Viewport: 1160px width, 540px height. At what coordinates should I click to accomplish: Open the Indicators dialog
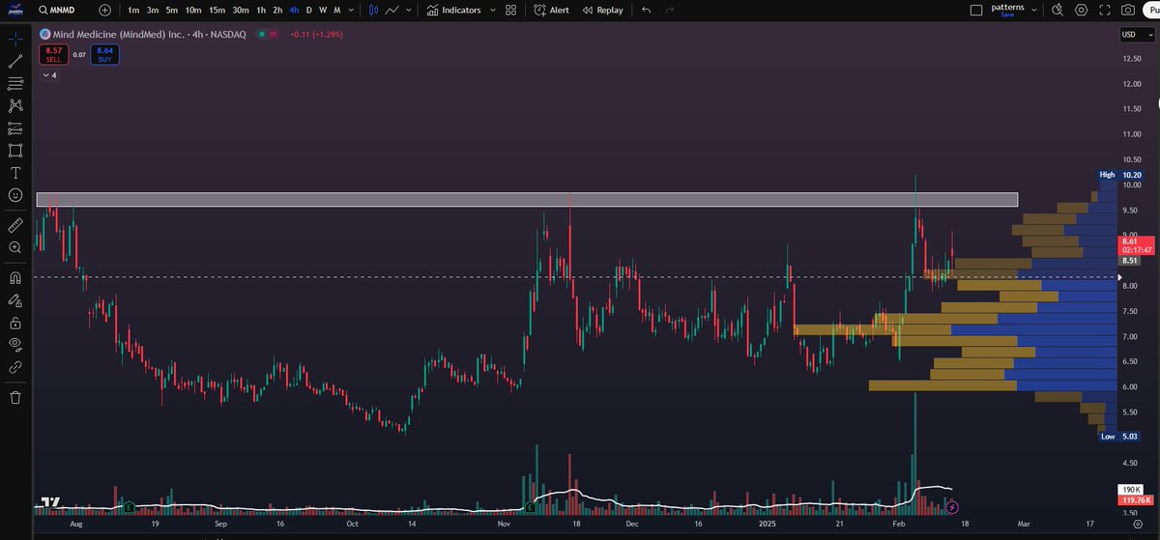(x=453, y=10)
